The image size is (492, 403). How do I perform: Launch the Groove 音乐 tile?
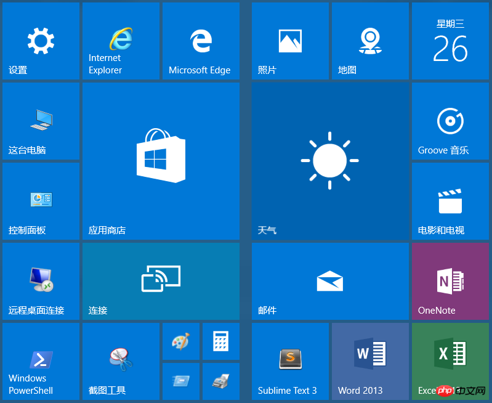pyautogui.click(x=450, y=121)
